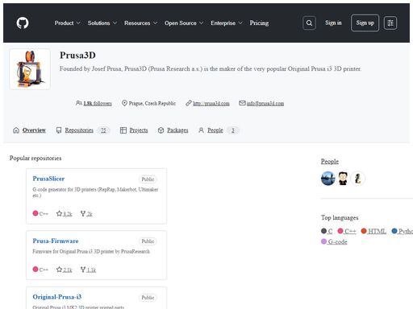Image resolution: width=413 pixels, height=309 pixels.
Task: Click the HTML orange language color dot
Action: (364, 231)
